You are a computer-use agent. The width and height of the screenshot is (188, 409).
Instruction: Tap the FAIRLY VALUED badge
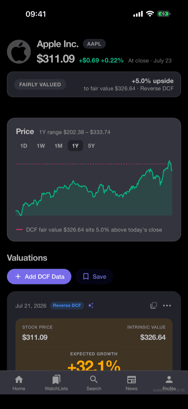(x=40, y=84)
